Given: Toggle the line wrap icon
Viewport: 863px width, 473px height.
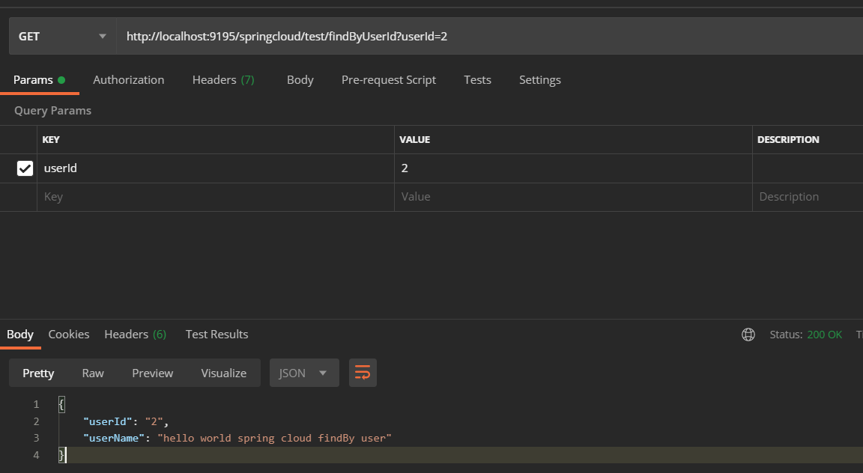Looking at the screenshot, I should [363, 373].
